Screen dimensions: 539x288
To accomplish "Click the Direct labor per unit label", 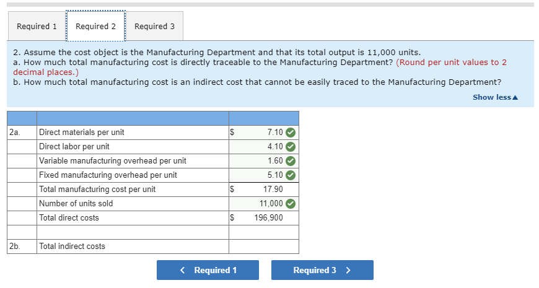I will [74, 147].
